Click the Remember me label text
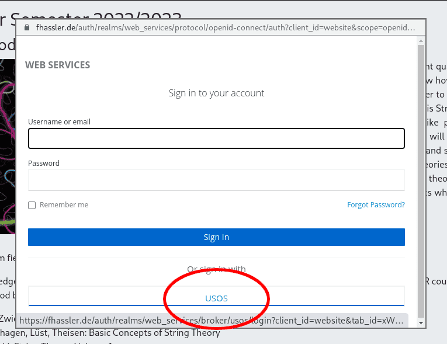Screen dimensions: 447x344 pos(64,205)
